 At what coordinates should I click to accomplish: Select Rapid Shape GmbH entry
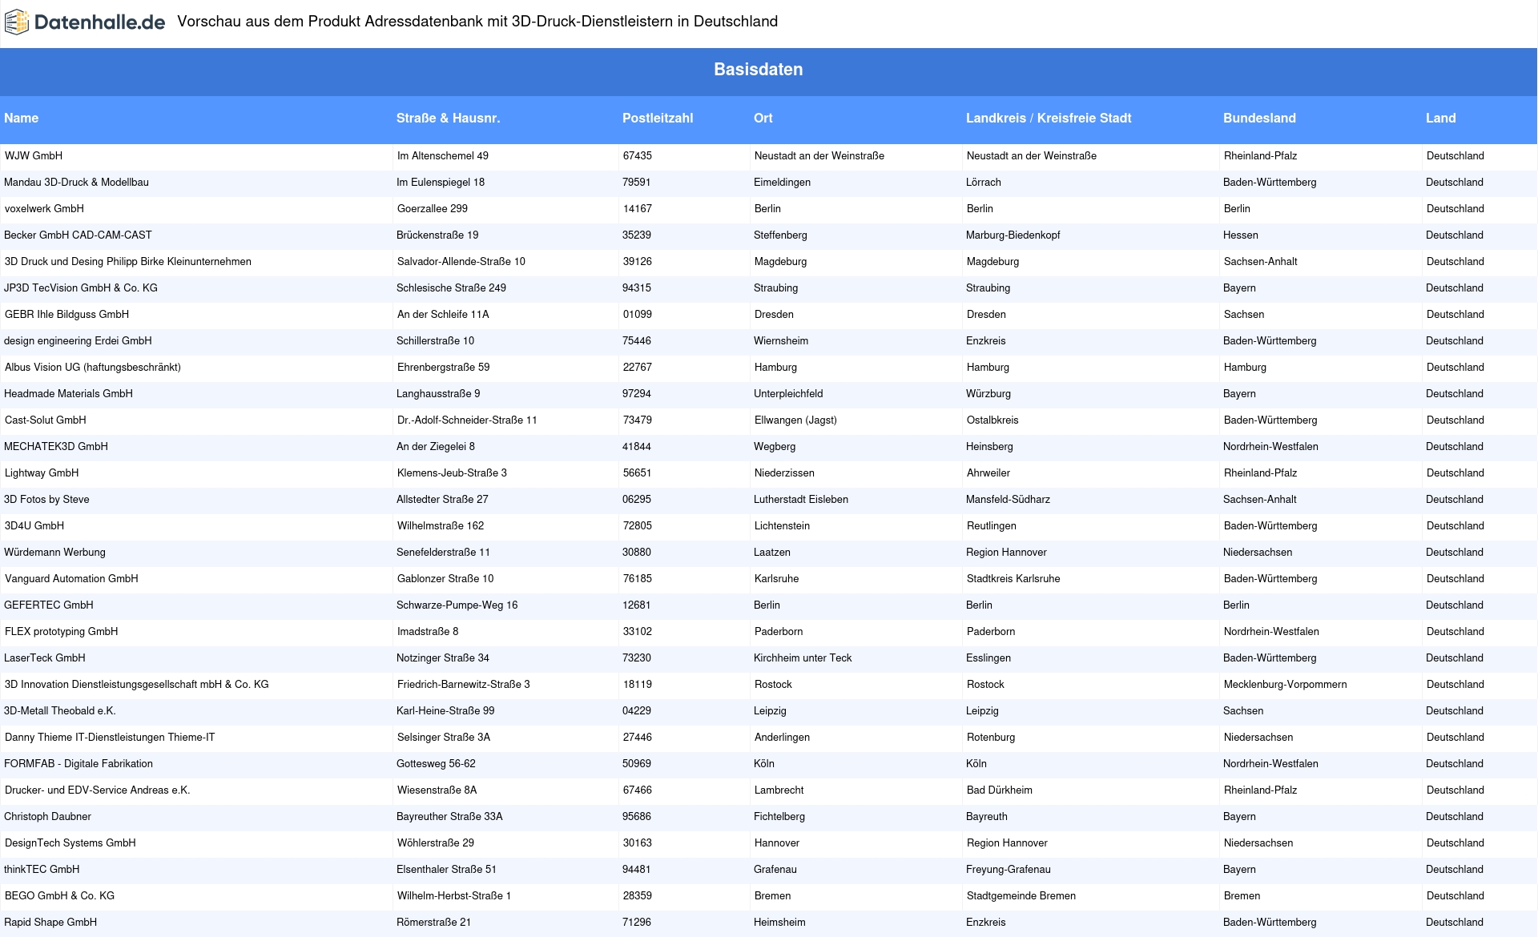click(50, 922)
